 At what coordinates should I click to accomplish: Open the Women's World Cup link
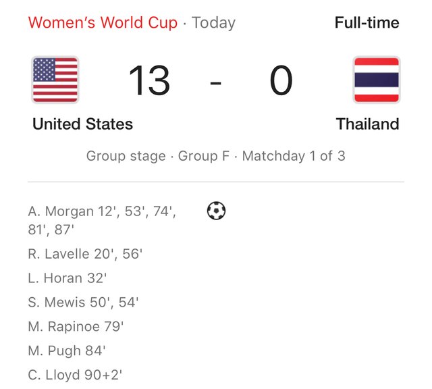tap(103, 23)
